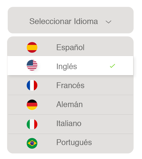Screen dimensions: 142x159
Task: Collapse the list using the chevron arrow
Action: [108, 22]
